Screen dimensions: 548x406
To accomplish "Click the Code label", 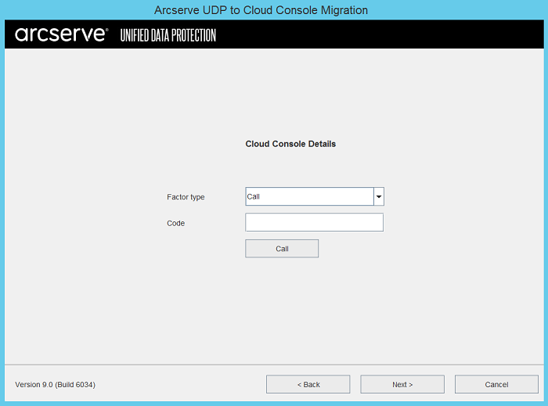I will click(176, 224).
